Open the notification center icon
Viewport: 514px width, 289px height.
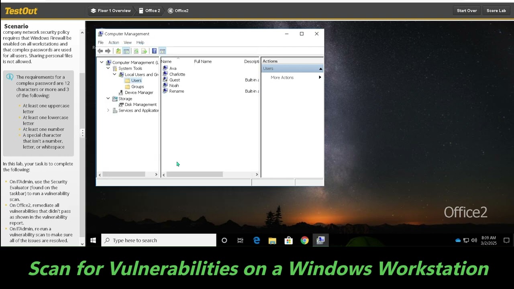pos(506,240)
